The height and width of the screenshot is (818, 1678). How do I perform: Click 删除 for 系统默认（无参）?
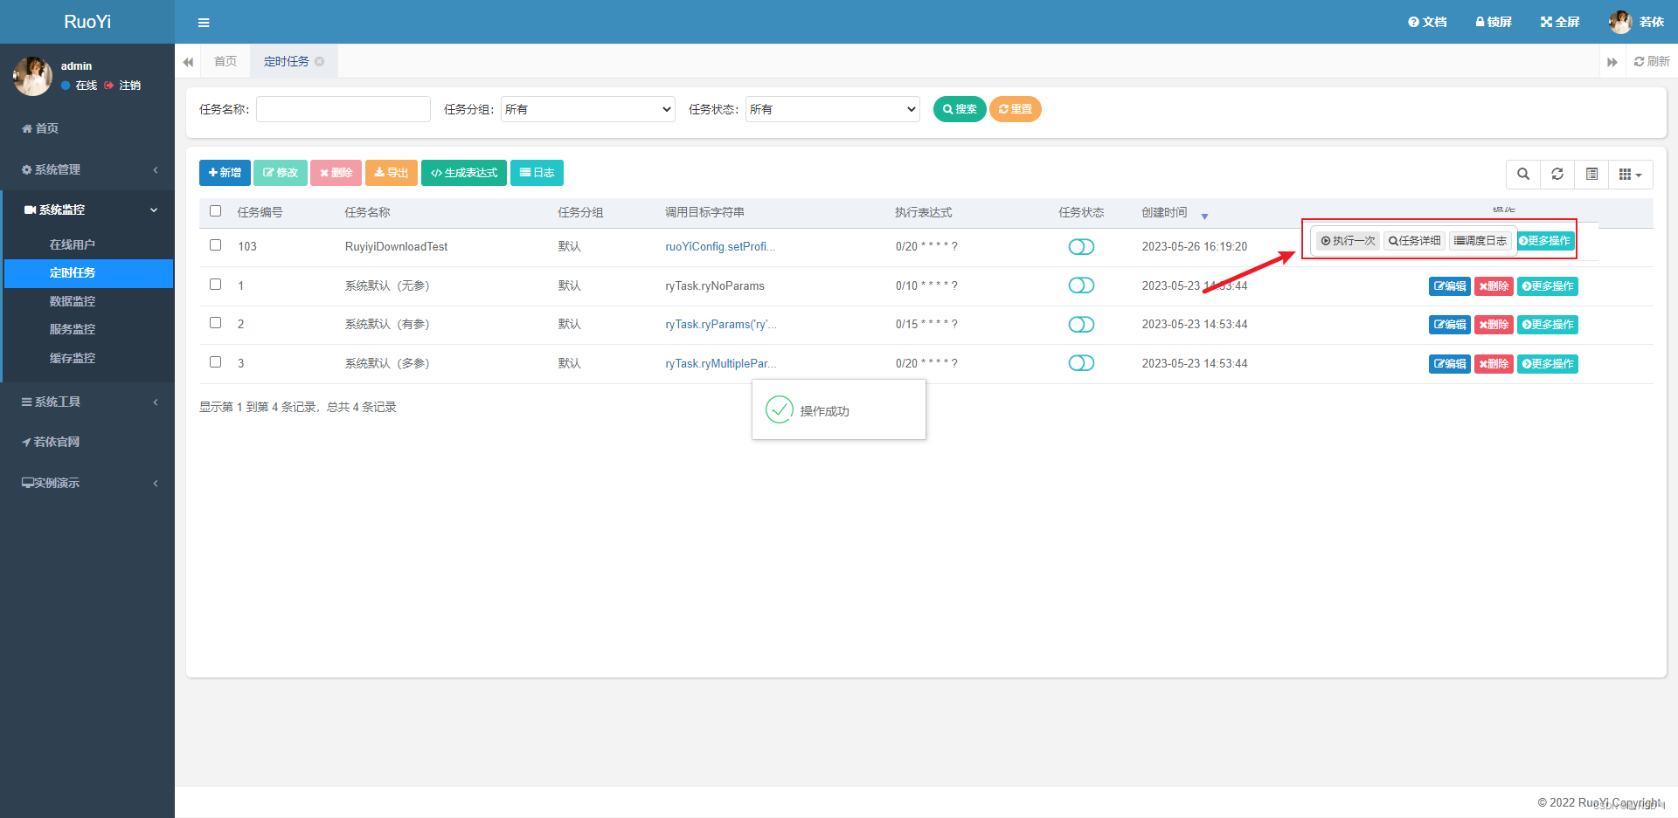click(x=1494, y=286)
